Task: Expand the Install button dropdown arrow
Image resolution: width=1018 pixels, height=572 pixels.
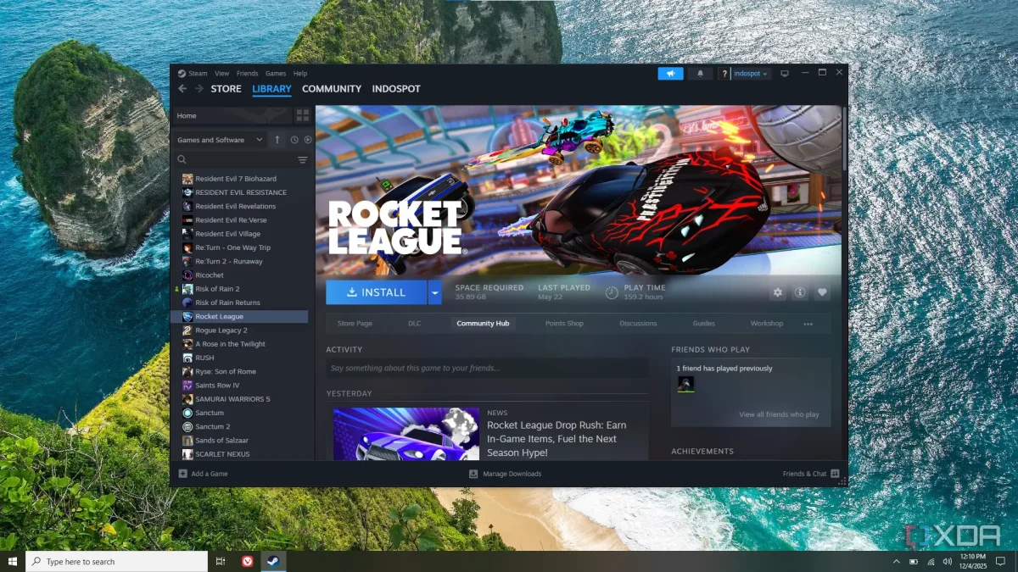Action: 435,292
